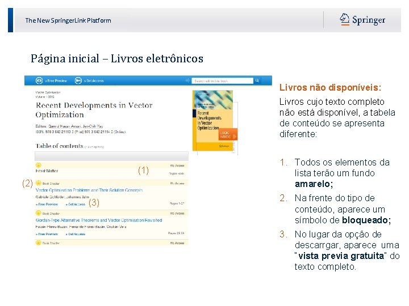Click Get Access under Fabián Flores-Bazán chapter

tap(76, 234)
